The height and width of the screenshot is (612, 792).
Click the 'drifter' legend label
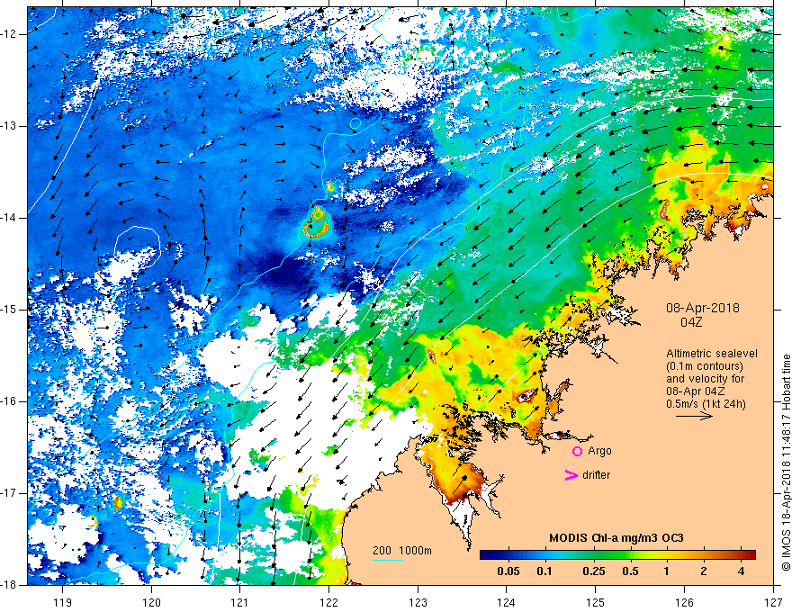pyautogui.click(x=596, y=475)
